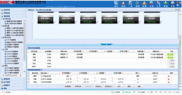Enable the 自定义 event status switch
This screenshot has width=182, height=95.
pos(171,67)
